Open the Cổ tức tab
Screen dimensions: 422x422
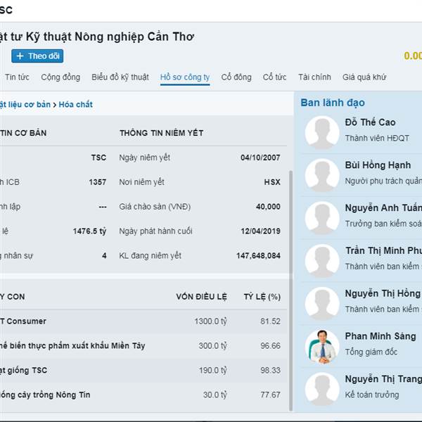coord(274,77)
